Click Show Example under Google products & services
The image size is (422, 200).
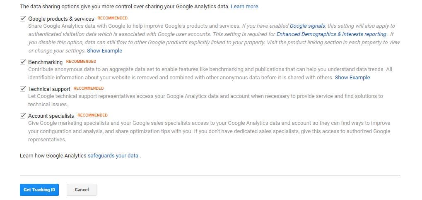104,51
